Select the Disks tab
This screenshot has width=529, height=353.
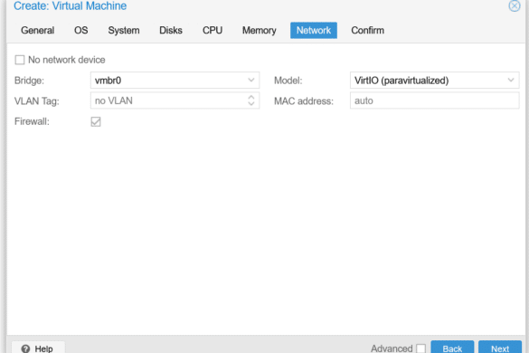[x=171, y=31]
